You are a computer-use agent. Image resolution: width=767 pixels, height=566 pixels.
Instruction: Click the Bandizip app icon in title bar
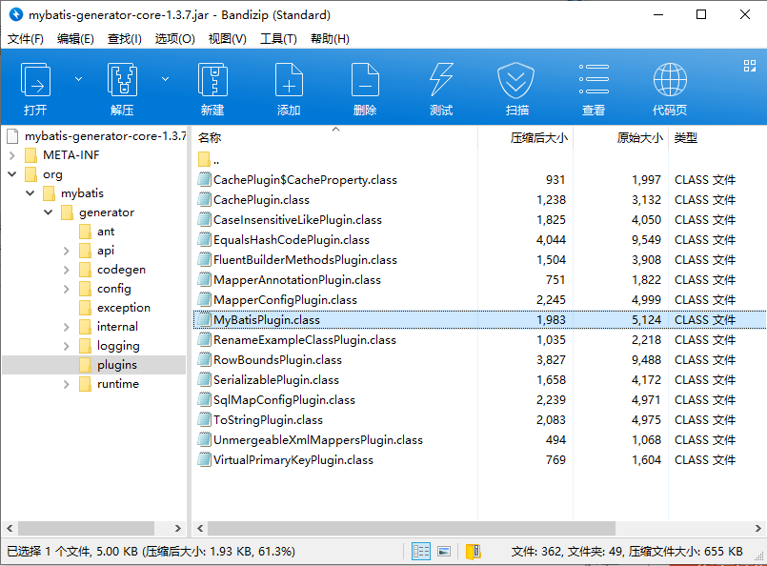(16, 14)
